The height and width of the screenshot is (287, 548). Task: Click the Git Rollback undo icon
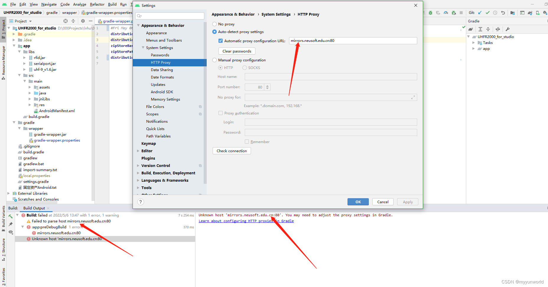(503, 13)
